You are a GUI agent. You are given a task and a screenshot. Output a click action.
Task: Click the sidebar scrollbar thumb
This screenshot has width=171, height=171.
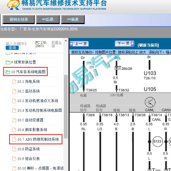click(66, 107)
